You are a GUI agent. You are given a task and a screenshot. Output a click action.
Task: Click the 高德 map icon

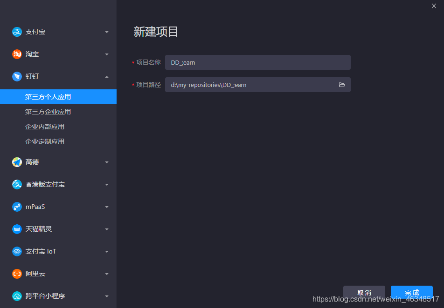point(16,162)
